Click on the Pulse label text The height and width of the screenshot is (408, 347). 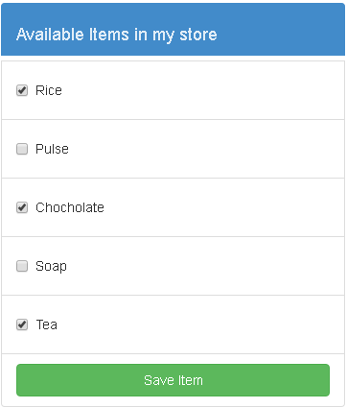(52, 149)
